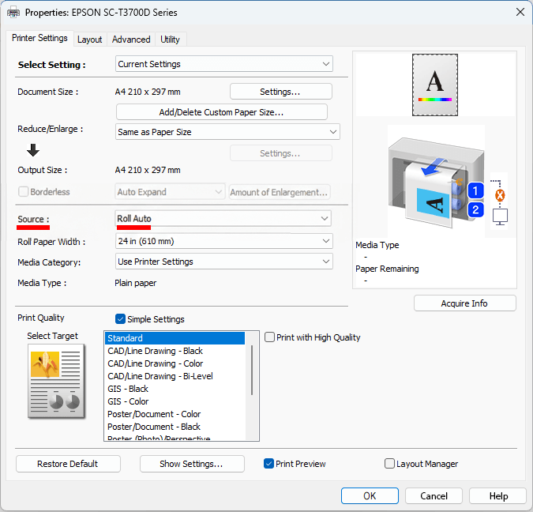
Task: Switch to the Layout tab
Action: pyautogui.click(x=90, y=40)
